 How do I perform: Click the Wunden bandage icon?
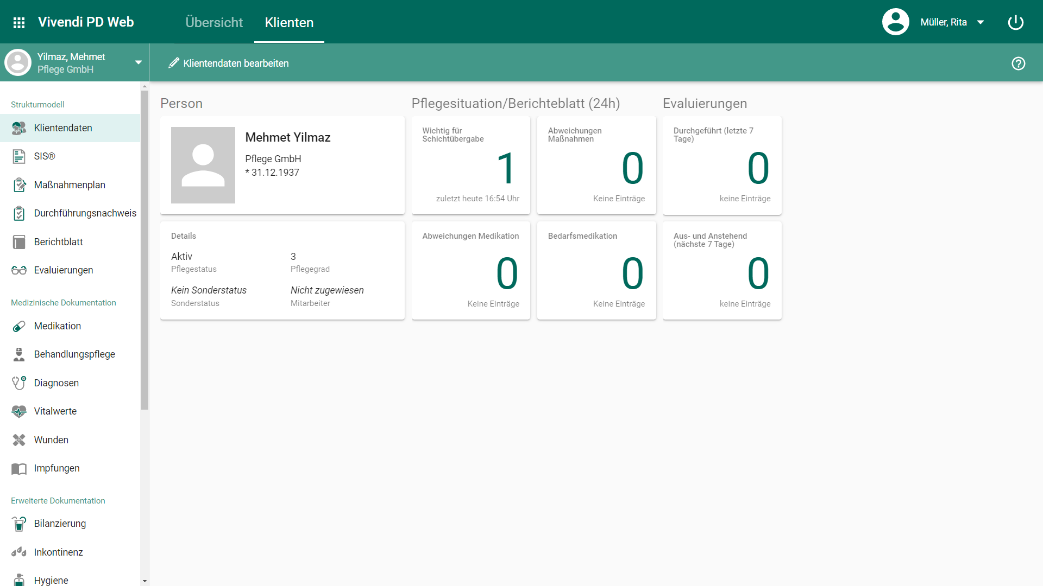tap(19, 440)
